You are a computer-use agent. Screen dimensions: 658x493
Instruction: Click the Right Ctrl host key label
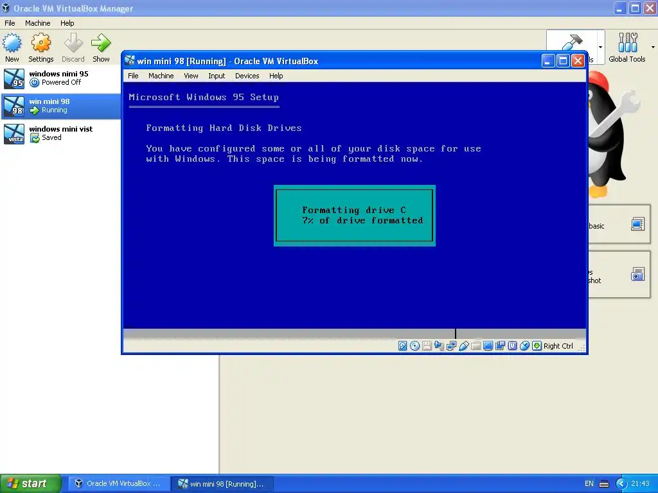click(x=558, y=346)
